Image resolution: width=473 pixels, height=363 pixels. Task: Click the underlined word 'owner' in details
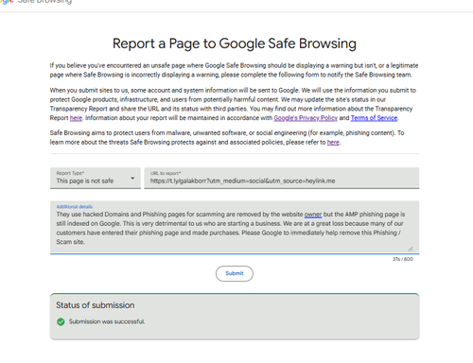tap(313, 215)
